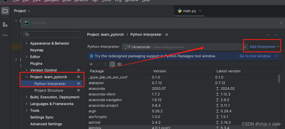Expand the Editor settings group
Viewport: 285px width, 129px height.
click(x=27, y=57)
